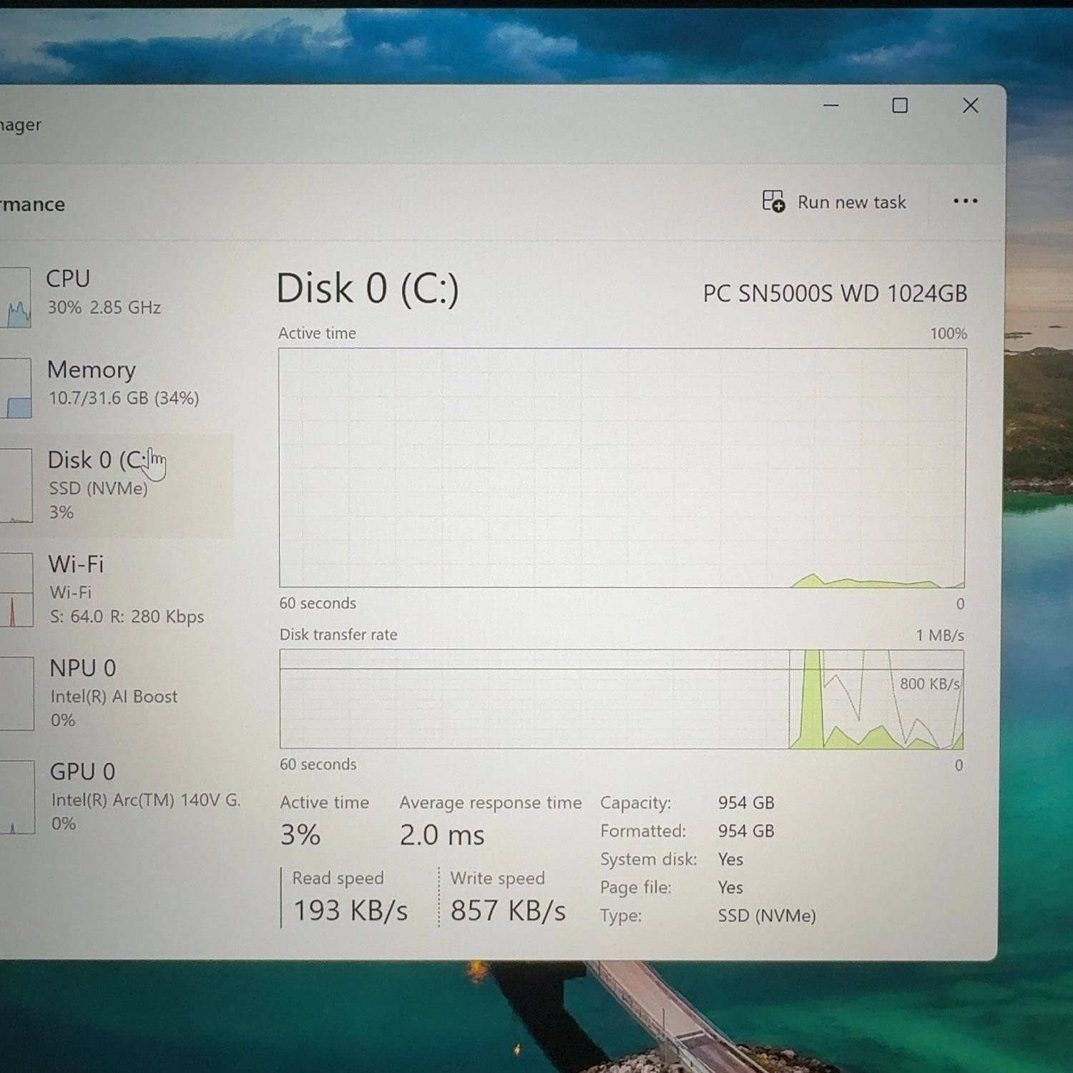1073x1073 pixels.
Task: Select Wi-Fi in the performance list
Action: [125, 589]
